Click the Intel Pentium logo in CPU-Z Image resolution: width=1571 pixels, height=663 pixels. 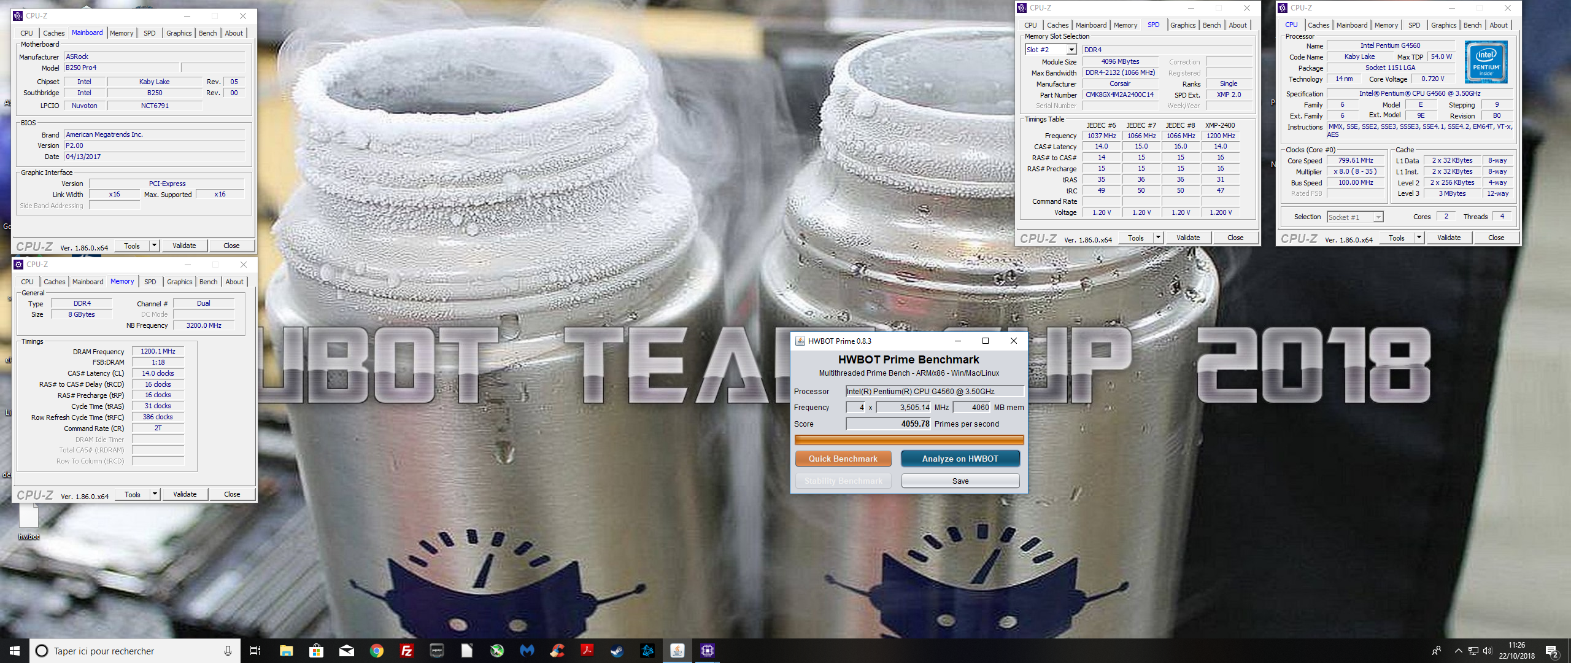pos(1486,62)
